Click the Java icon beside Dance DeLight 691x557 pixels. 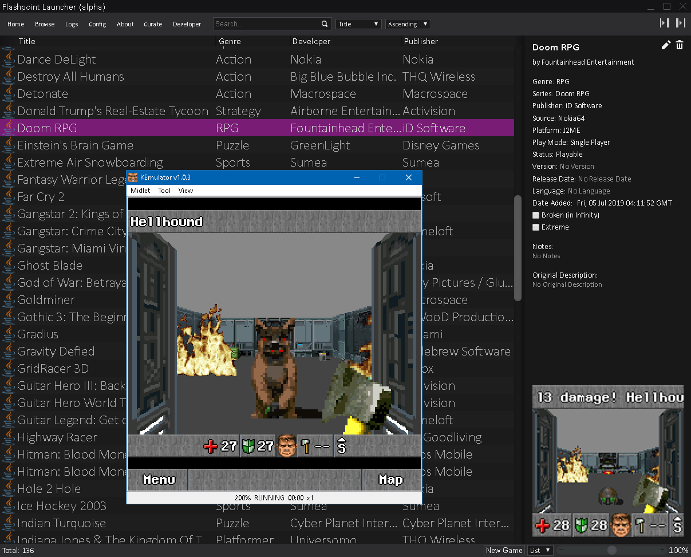tap(8, 60)
